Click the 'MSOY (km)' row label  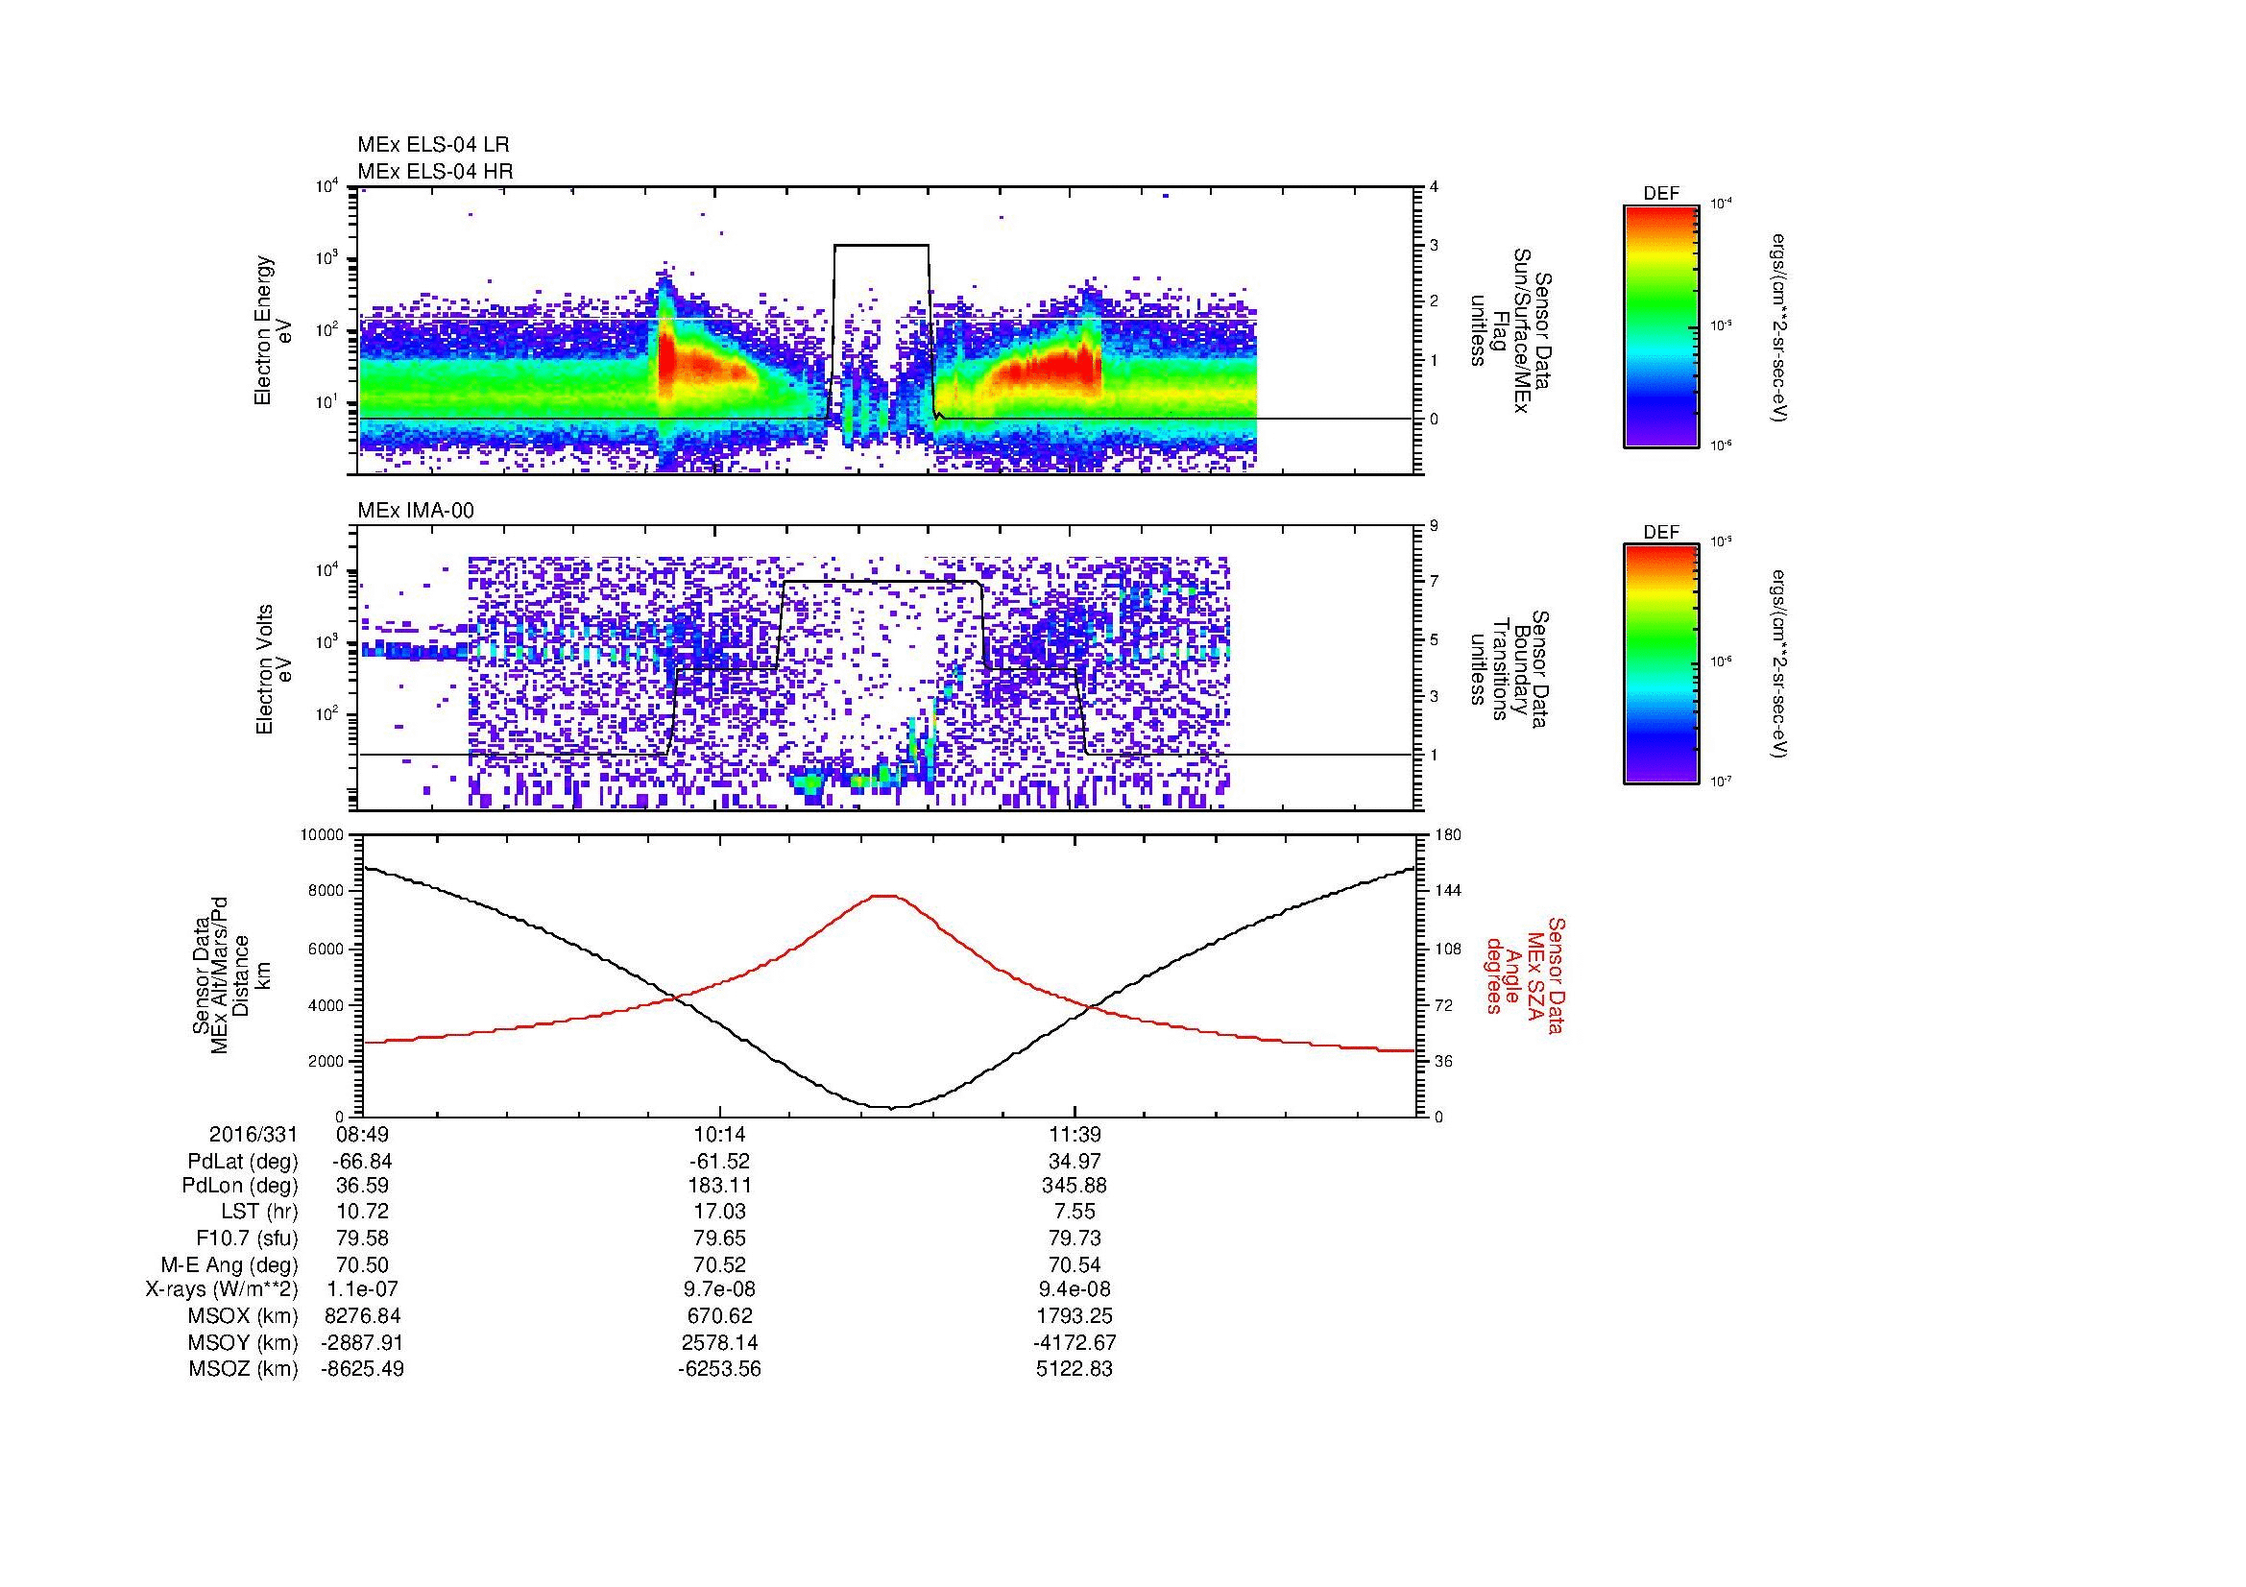click(244, 1343)
